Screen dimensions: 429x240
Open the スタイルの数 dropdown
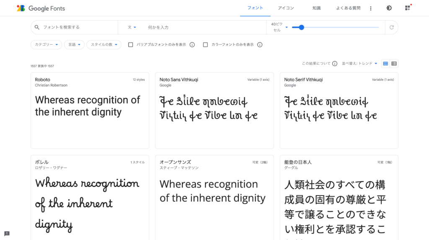pos(104,45)
